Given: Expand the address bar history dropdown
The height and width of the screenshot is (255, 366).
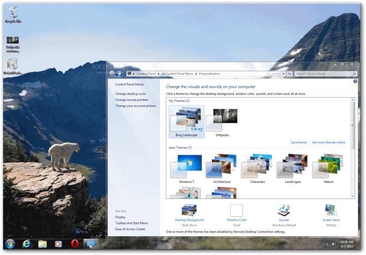Looking at the screenshot, I should pyautogui.click(x=283, y=74).
